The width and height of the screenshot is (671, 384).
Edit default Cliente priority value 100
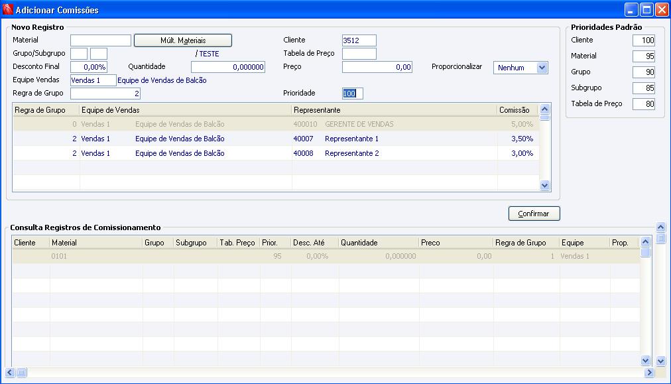(644, 40)
